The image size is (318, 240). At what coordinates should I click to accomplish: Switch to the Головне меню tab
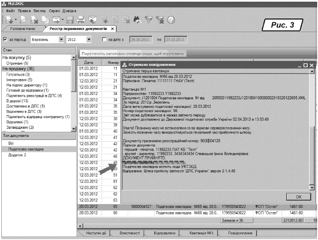(x=23, y=29)
